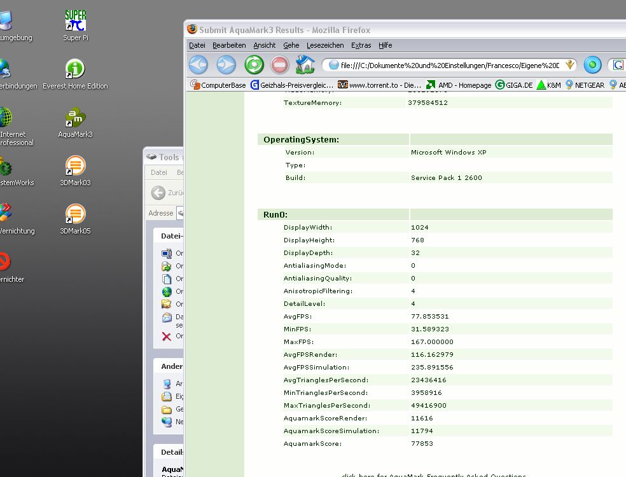This screenshot has height=477, width=626.
Task: Click the MinFPS value 31.589323
Action: pyautogui.click(x=429, y=329)
